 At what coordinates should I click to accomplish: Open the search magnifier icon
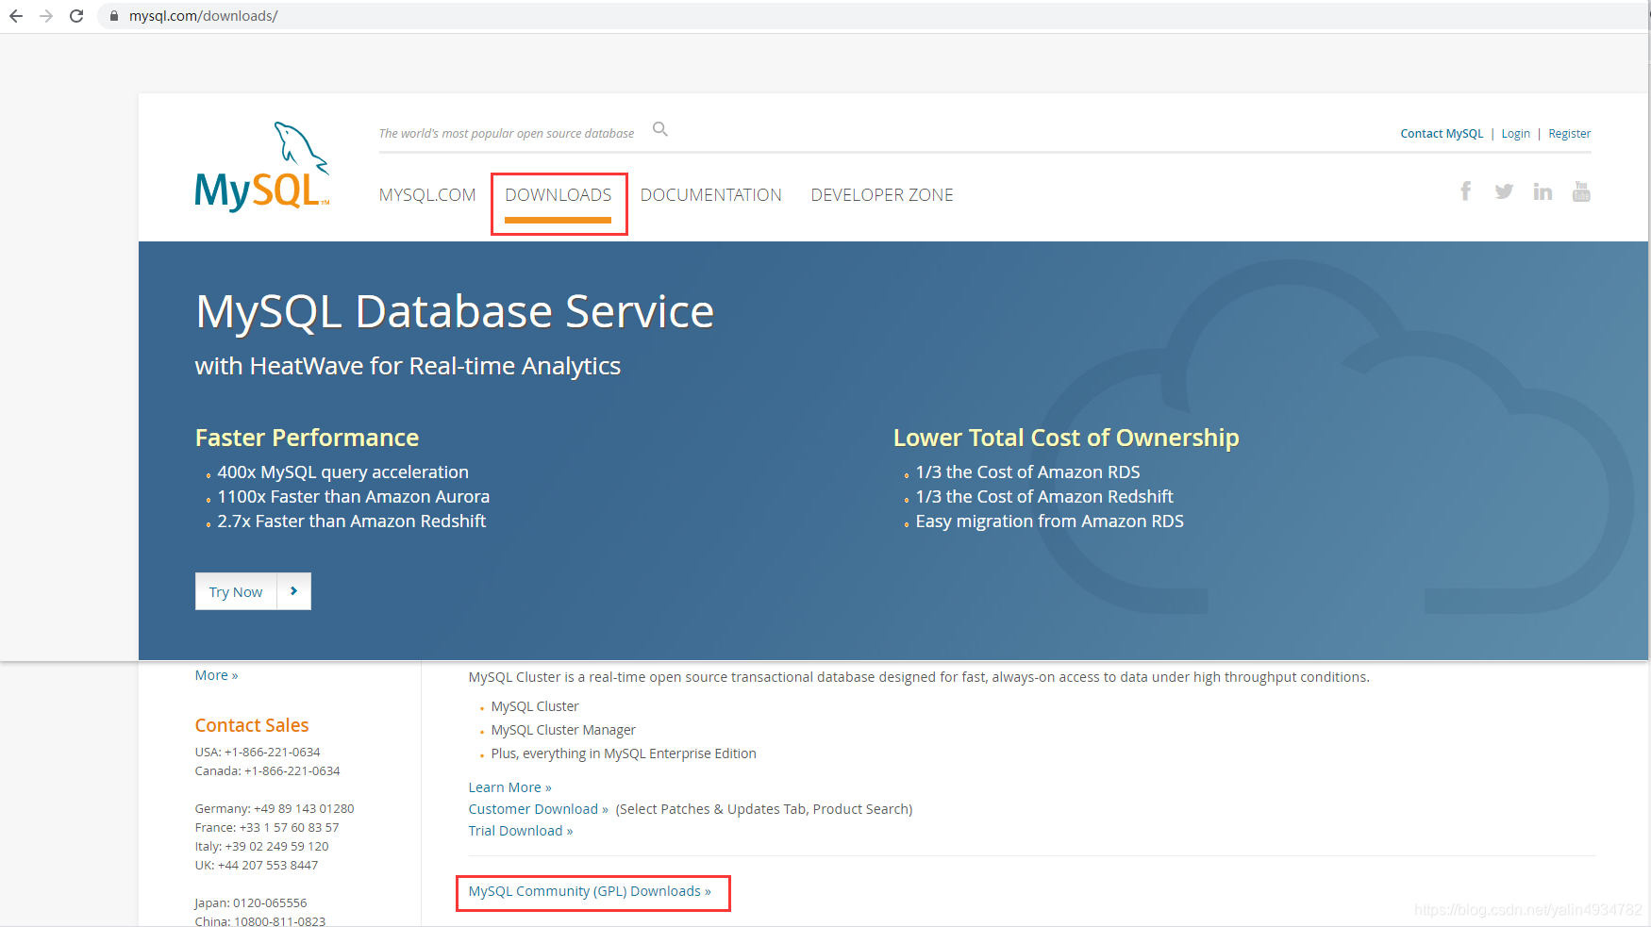[x=659, y=129]
